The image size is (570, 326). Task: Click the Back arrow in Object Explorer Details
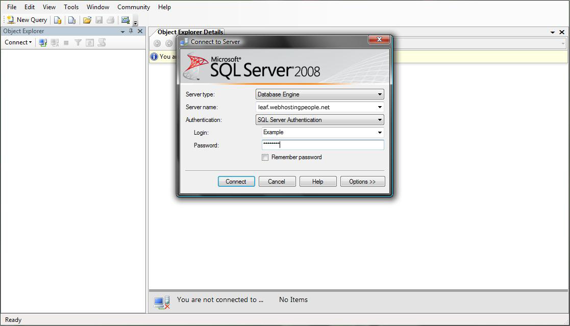(157, 43)
